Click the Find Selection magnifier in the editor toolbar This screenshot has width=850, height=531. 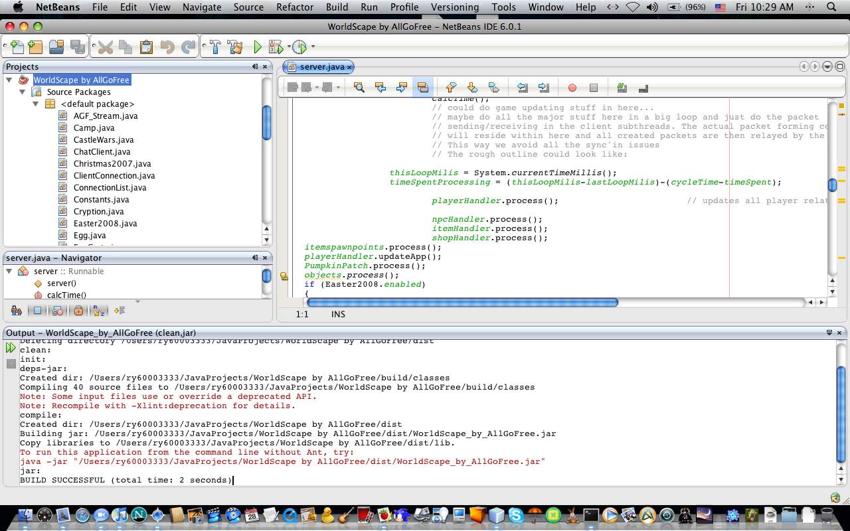tap(359, 87)
